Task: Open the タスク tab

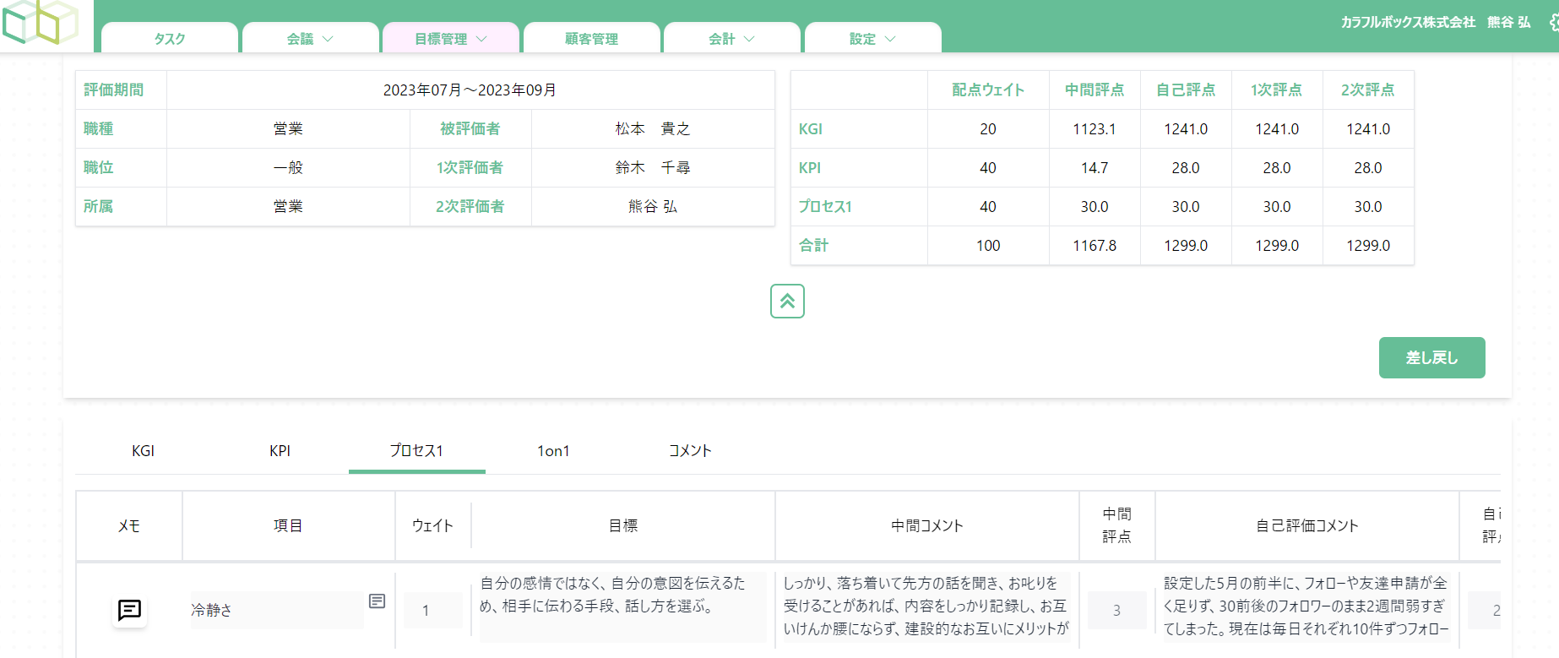Action: [x=170, y=39]
